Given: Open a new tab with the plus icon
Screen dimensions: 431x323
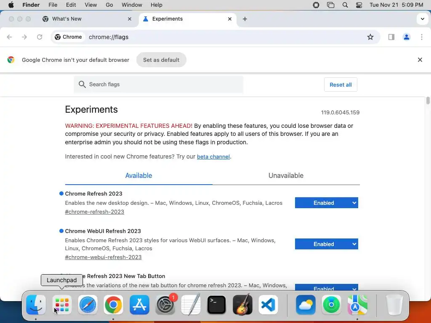Looking at the screenshot, I should (245, 19).
